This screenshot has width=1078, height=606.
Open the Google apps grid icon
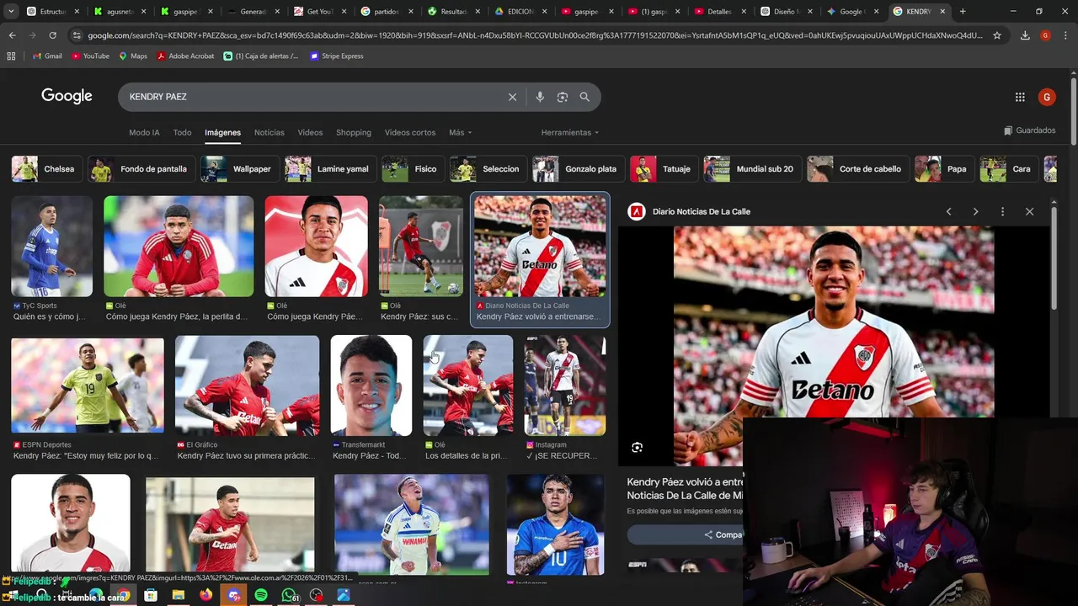tap(1020, 97)
